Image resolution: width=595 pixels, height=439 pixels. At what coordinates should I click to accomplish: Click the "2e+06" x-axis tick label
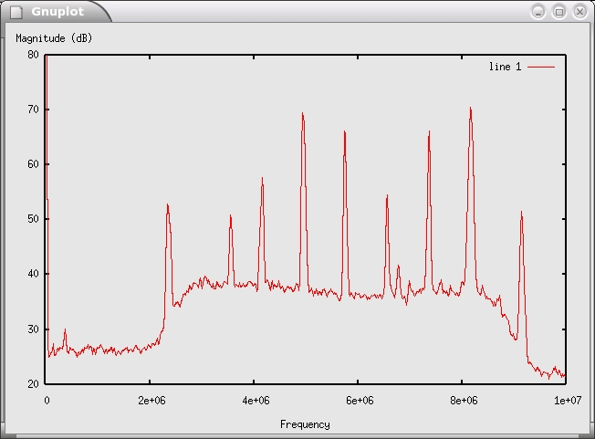pyautogui.click(x=151, y=400)
